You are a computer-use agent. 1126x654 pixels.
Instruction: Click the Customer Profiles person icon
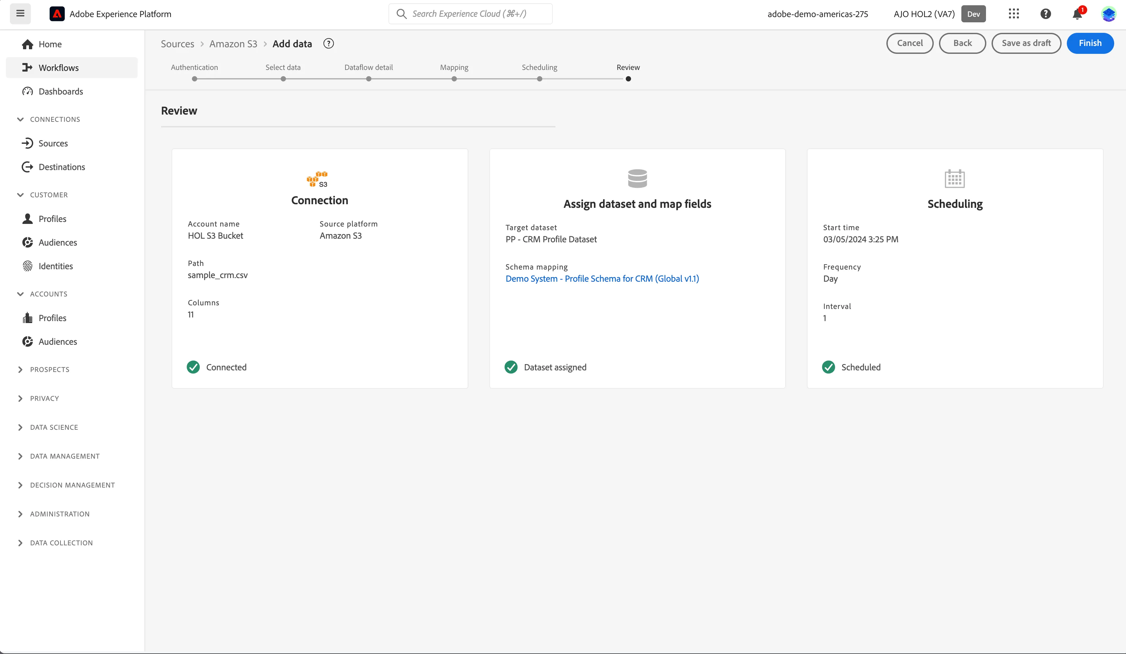coord(28,218)
